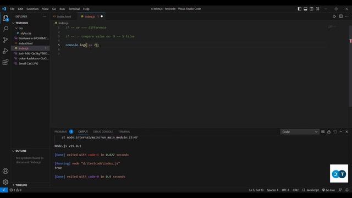Open the Edit menu
Screen dimensions: 352x198
tap(20, 9)
